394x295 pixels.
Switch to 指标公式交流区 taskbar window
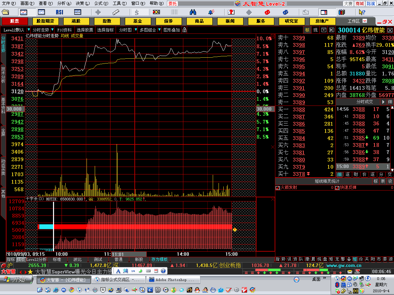coord(119,279)
